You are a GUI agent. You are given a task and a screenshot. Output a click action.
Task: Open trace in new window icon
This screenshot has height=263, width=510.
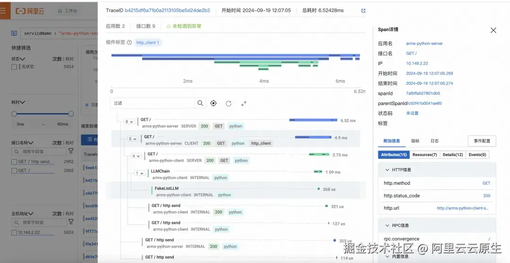(363, 11)
